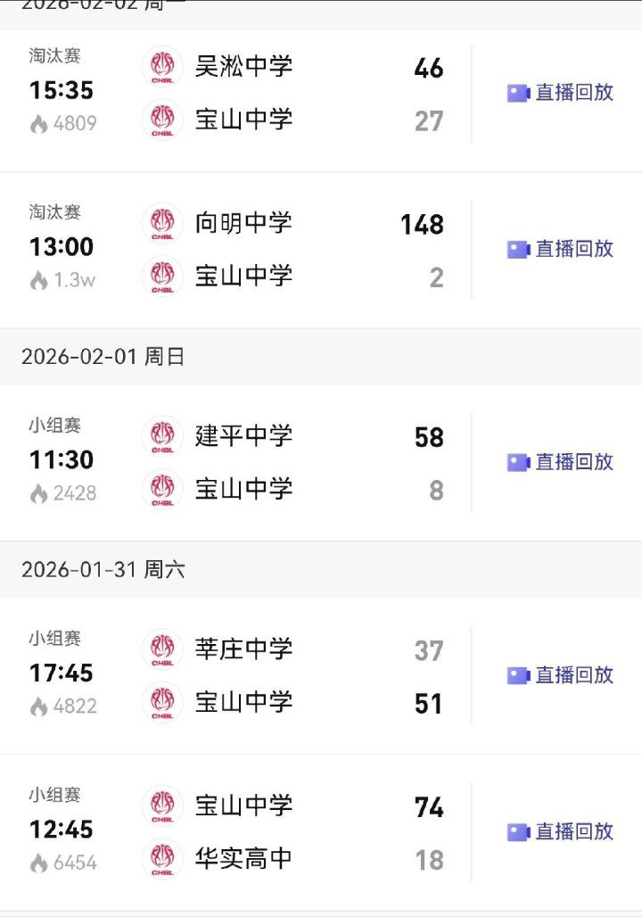The height and width of the screenshot is (917, 642).
Task: Select the 建平中学 team name
Action: (243, 435)
